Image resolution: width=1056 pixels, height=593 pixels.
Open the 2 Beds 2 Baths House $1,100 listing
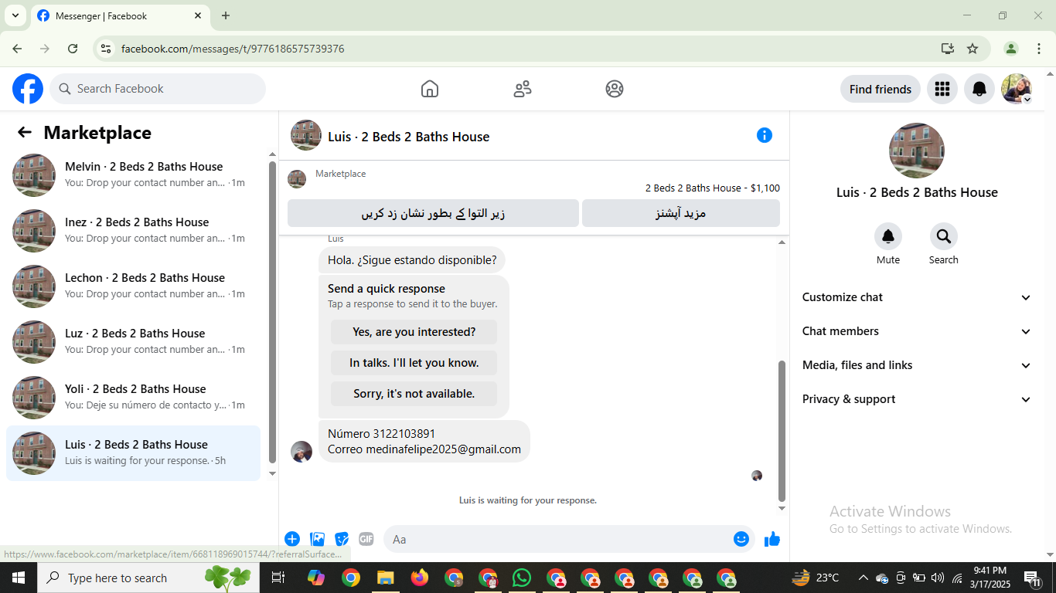coord(712,188)
